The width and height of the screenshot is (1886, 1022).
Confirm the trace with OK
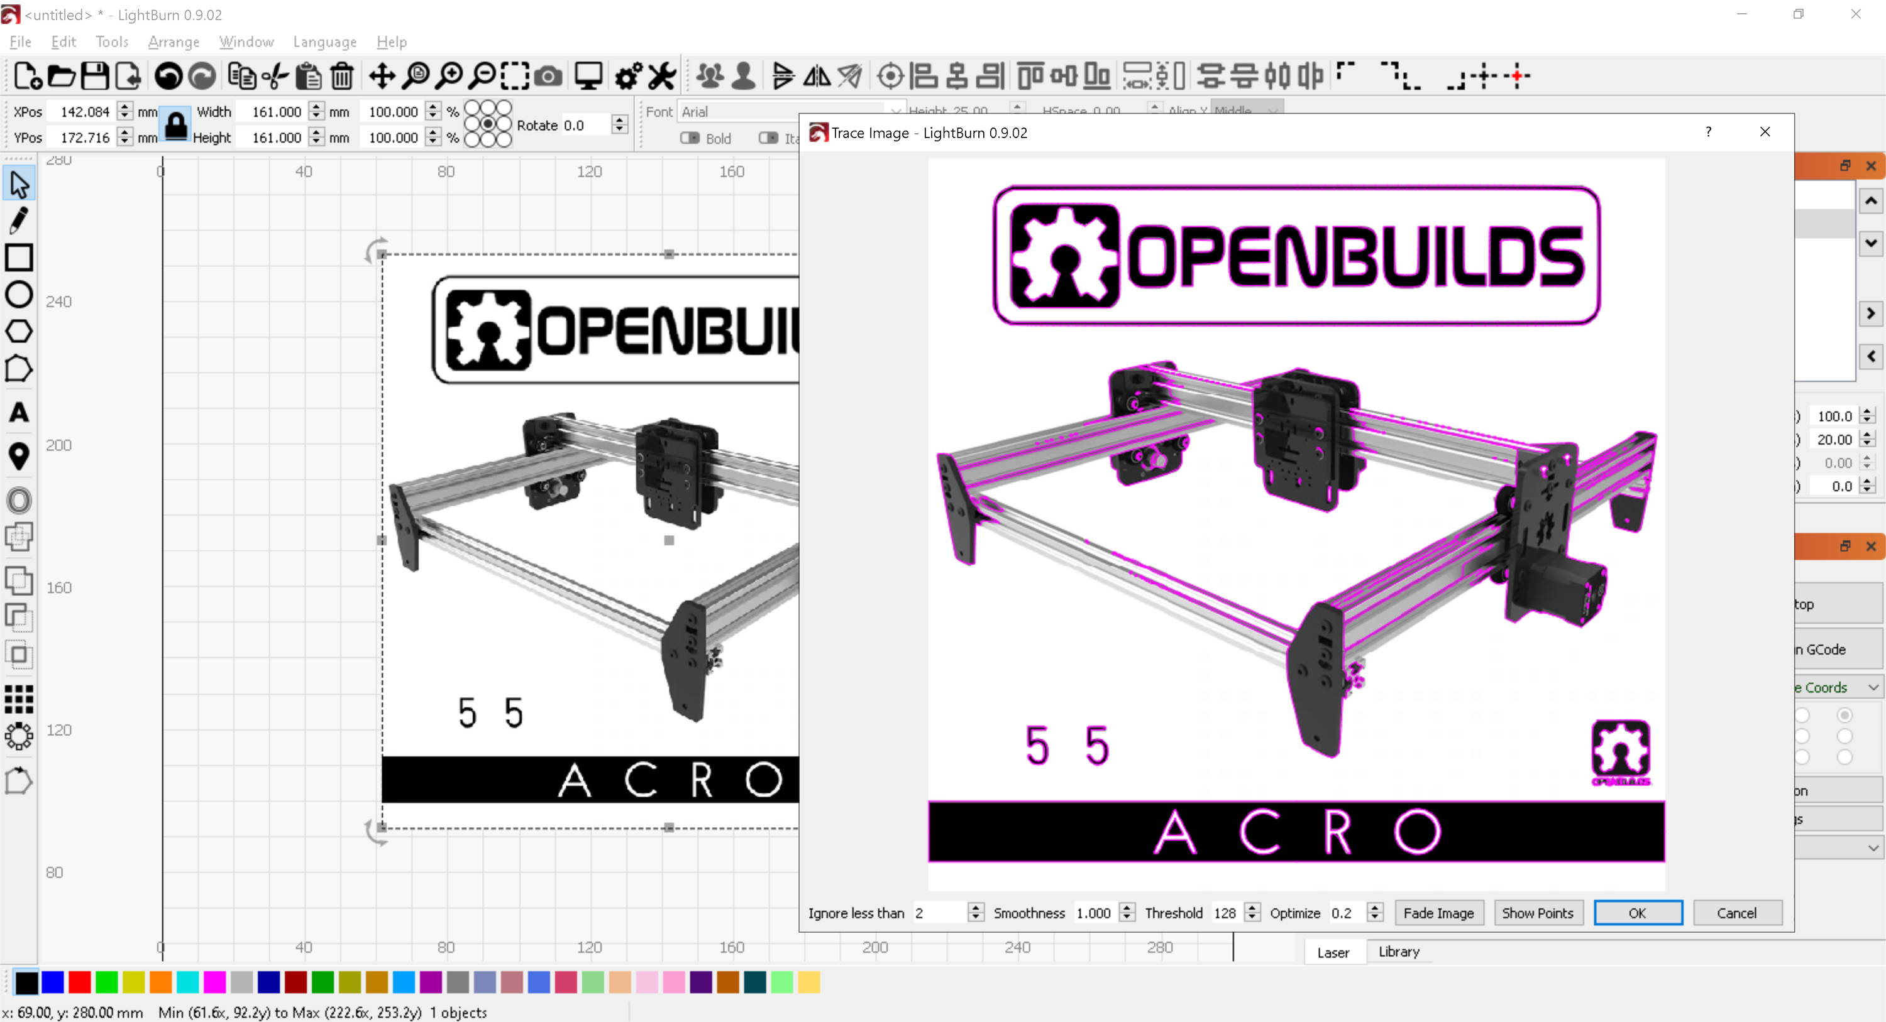click(1637, 913)
